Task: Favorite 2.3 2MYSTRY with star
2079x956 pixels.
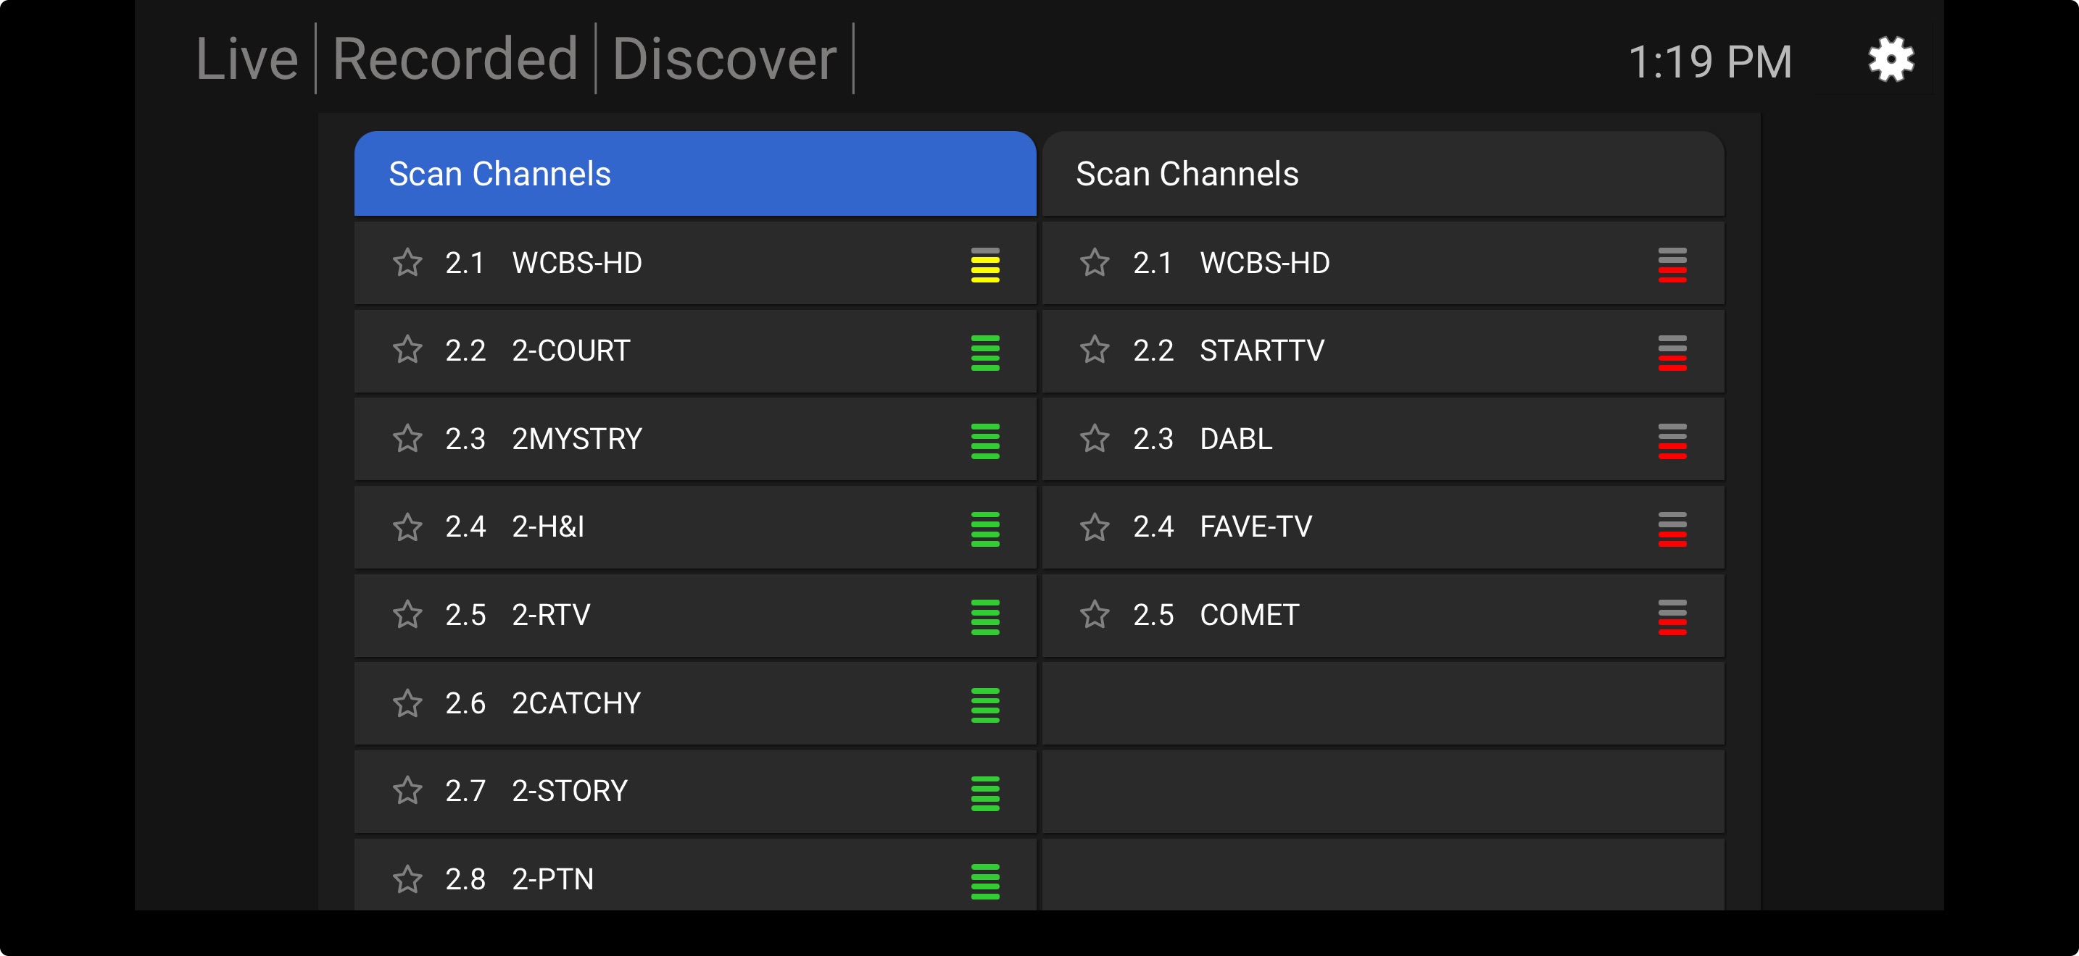Action: [407, 438]
